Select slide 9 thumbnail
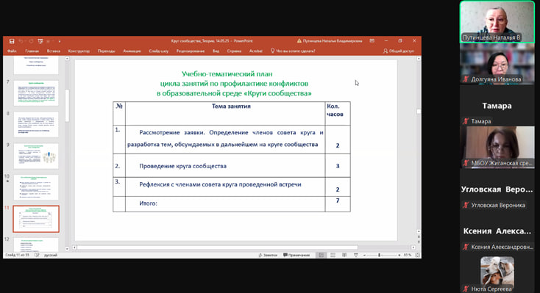The height and width of the screenshot is (293, 540). [36, 156]
